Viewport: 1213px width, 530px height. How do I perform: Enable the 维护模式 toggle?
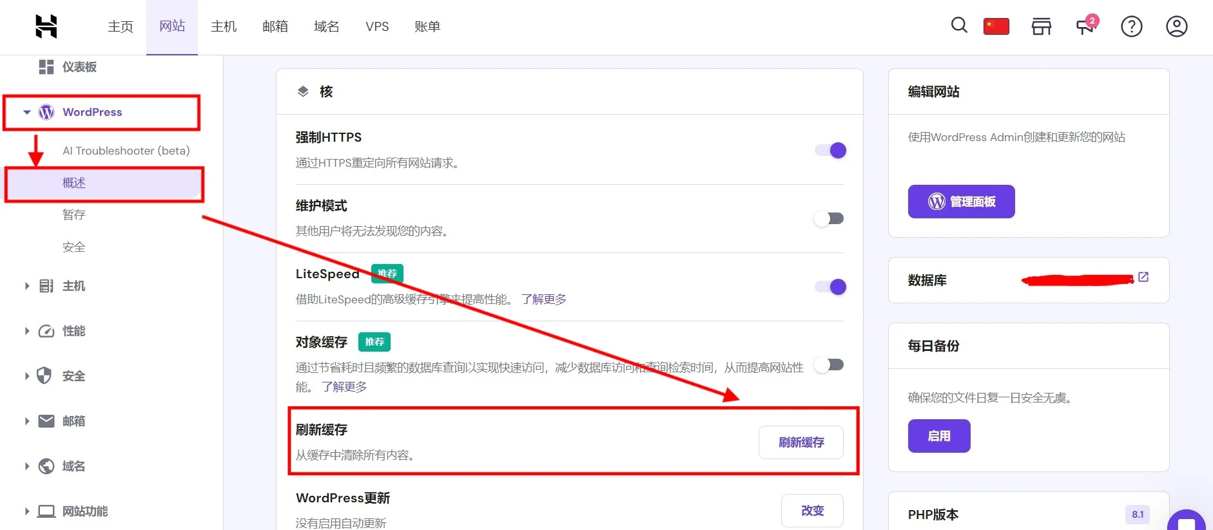[x=829, y=218]
